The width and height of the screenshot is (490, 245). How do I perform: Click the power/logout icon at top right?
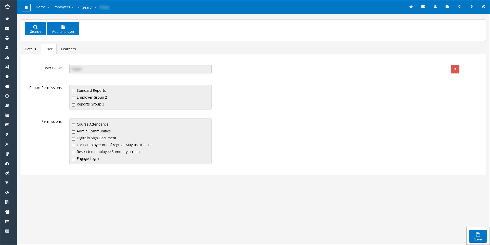[x=484, y=7]
